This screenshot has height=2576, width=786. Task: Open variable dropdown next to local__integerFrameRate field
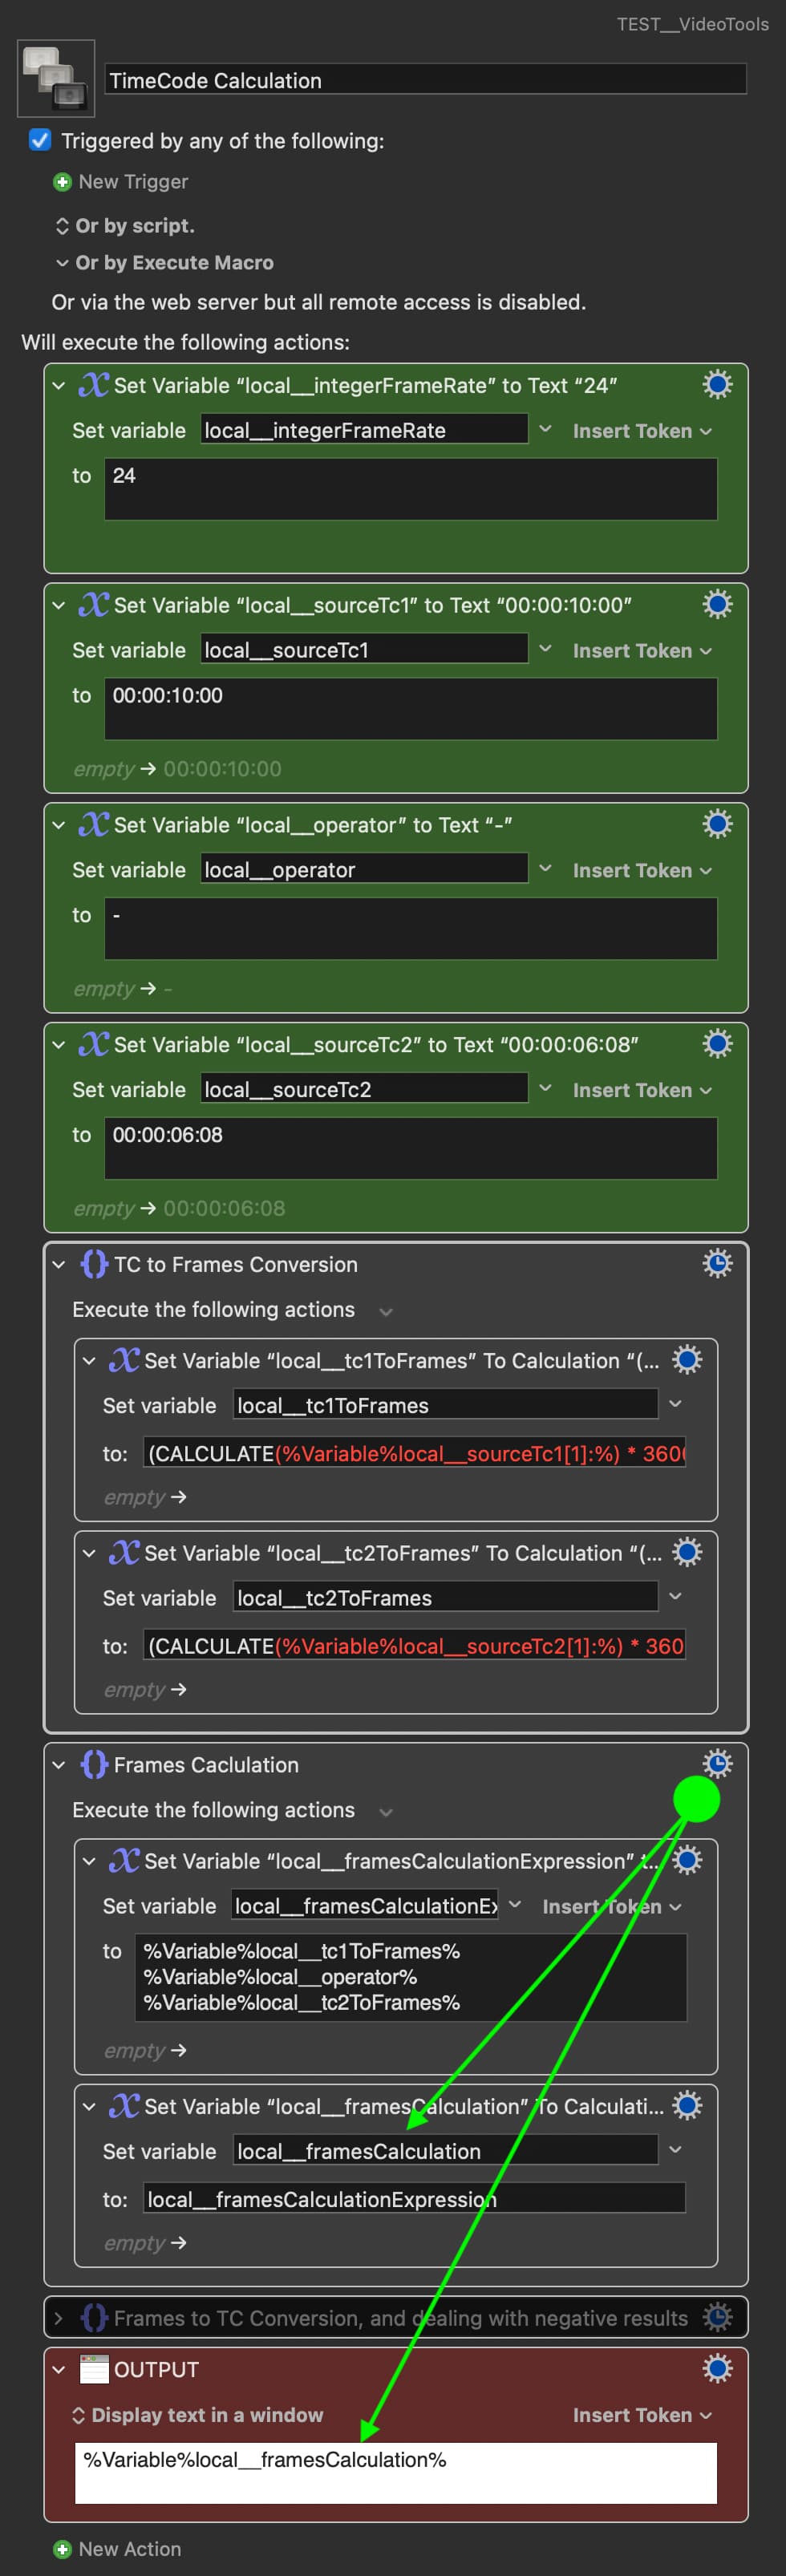(x=545, y=429)
